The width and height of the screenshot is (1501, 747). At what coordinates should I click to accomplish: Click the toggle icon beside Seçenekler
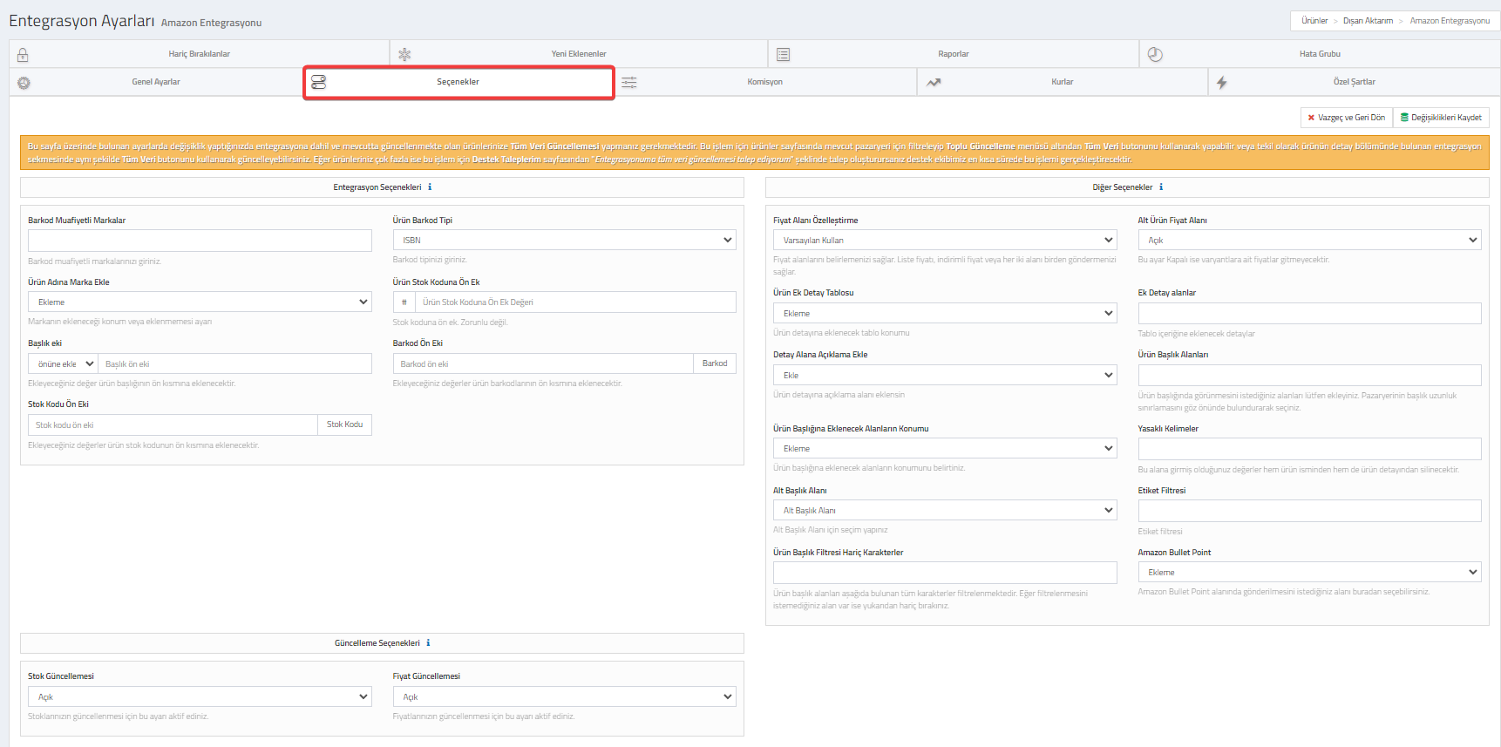tap(318, 82)
